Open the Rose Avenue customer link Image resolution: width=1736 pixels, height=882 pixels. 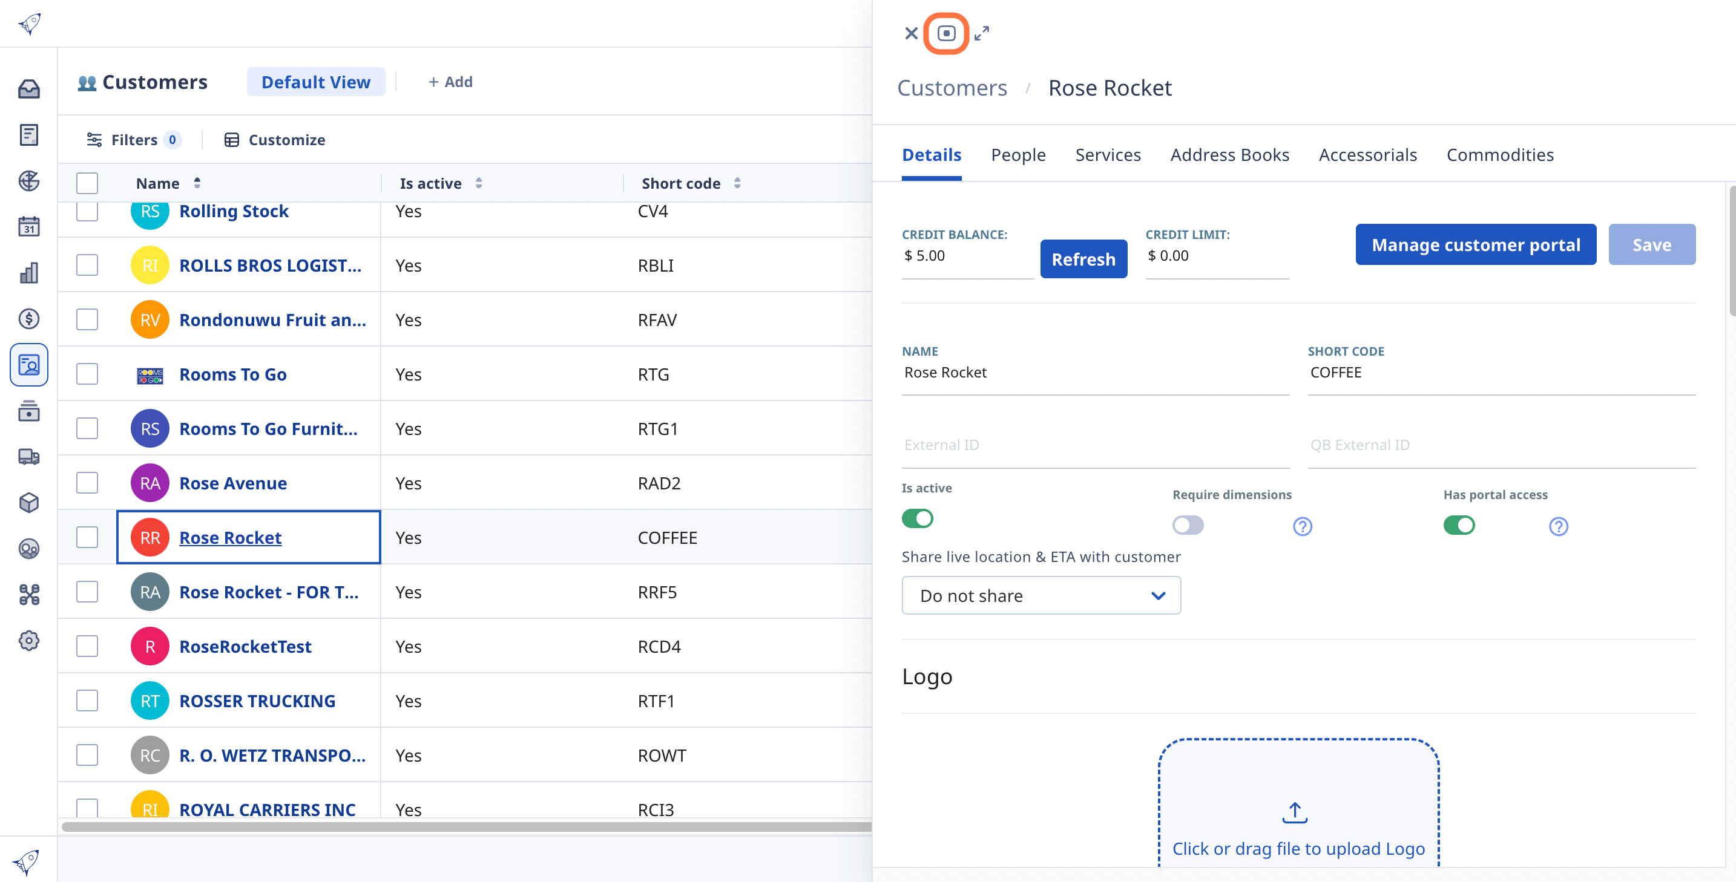(x=232, y=483)
